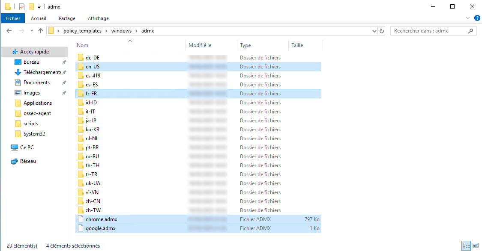The width and height of the screenshot is (482, 251).
Task: Click the search magnifier icon
Action: pos(470,31)
